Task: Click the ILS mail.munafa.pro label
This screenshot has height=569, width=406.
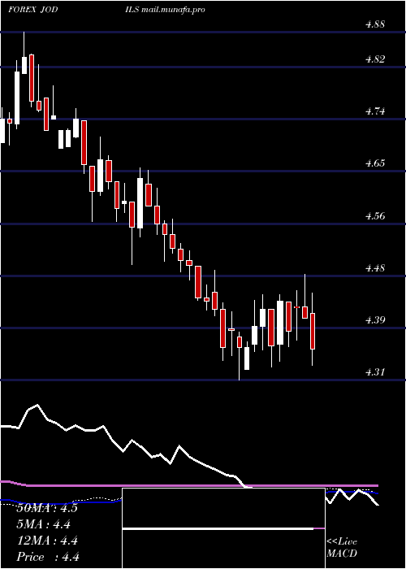Action: pos(164,10)
